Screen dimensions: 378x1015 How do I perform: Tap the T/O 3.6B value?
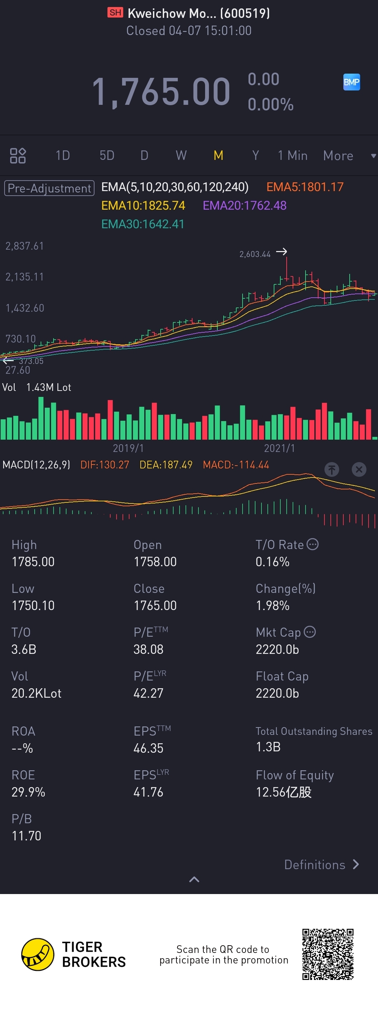pos(23,649)
